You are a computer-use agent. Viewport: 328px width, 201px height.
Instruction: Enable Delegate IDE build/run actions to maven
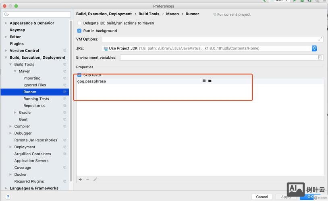point(79,23)
